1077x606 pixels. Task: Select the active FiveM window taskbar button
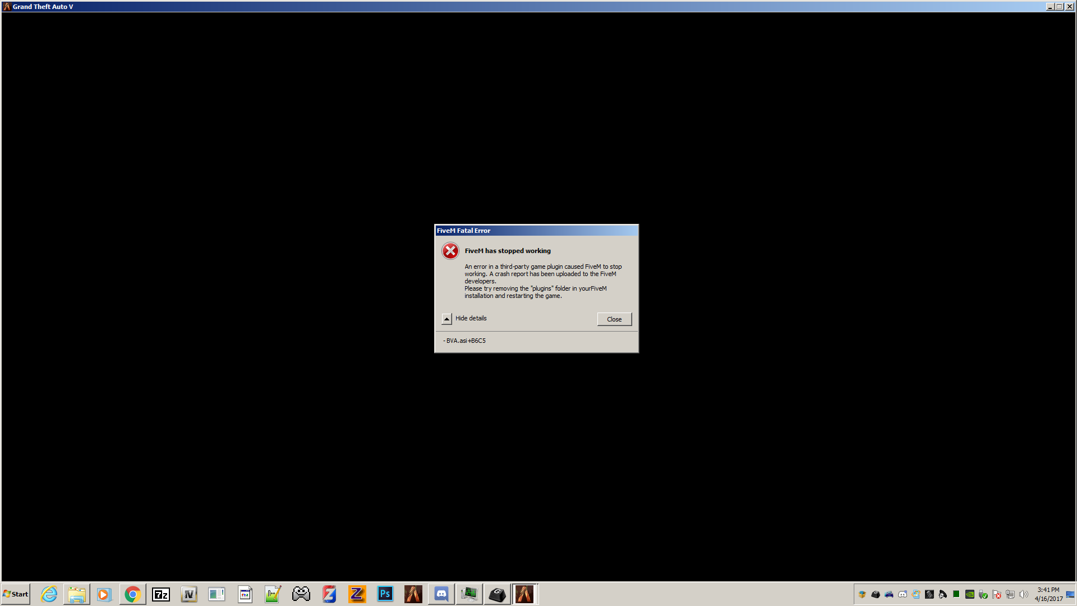pos(525,594)
